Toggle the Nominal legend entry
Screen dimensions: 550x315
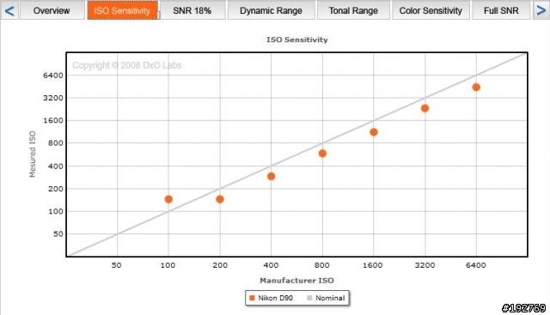point(326,298)
